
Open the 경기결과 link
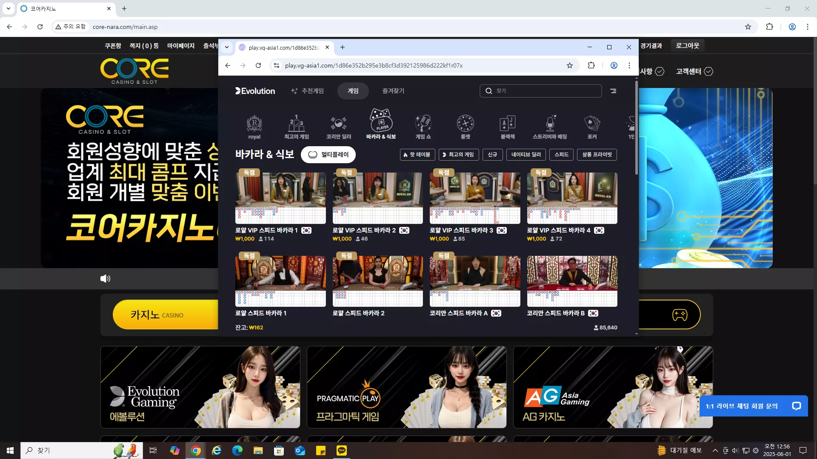651,45
